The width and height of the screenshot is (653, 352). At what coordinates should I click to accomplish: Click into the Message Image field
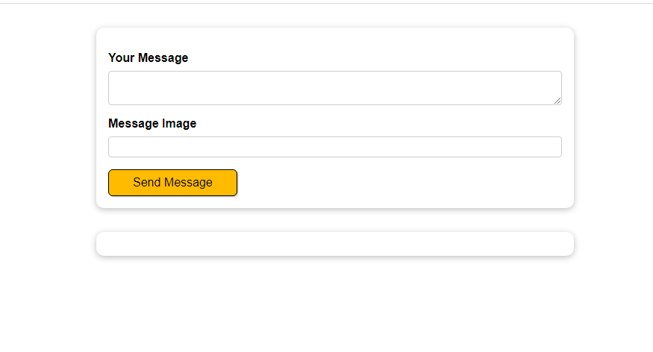point(334,147)
